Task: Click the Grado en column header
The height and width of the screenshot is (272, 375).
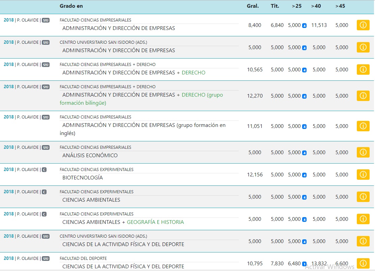Action: click(71, 6)
